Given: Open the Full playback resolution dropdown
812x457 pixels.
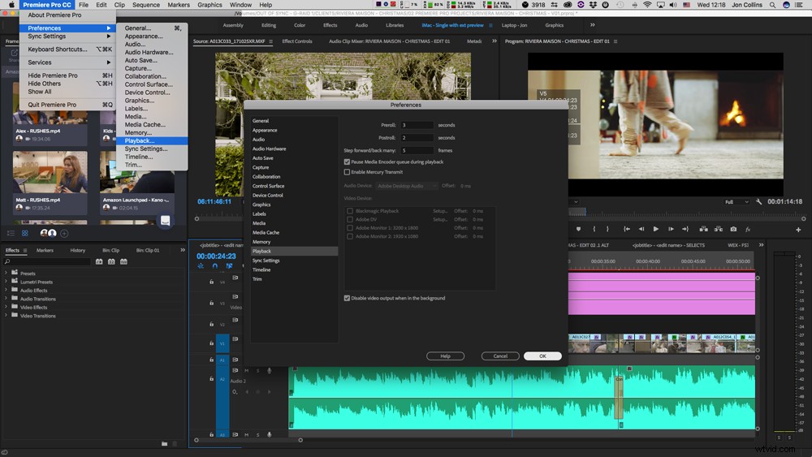Looking at the screenshot, I should [736, 202].
